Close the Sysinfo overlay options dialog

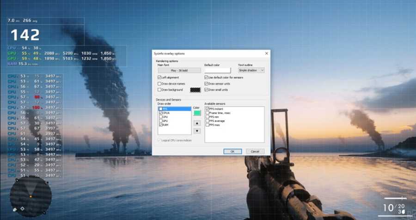[266, 54]
